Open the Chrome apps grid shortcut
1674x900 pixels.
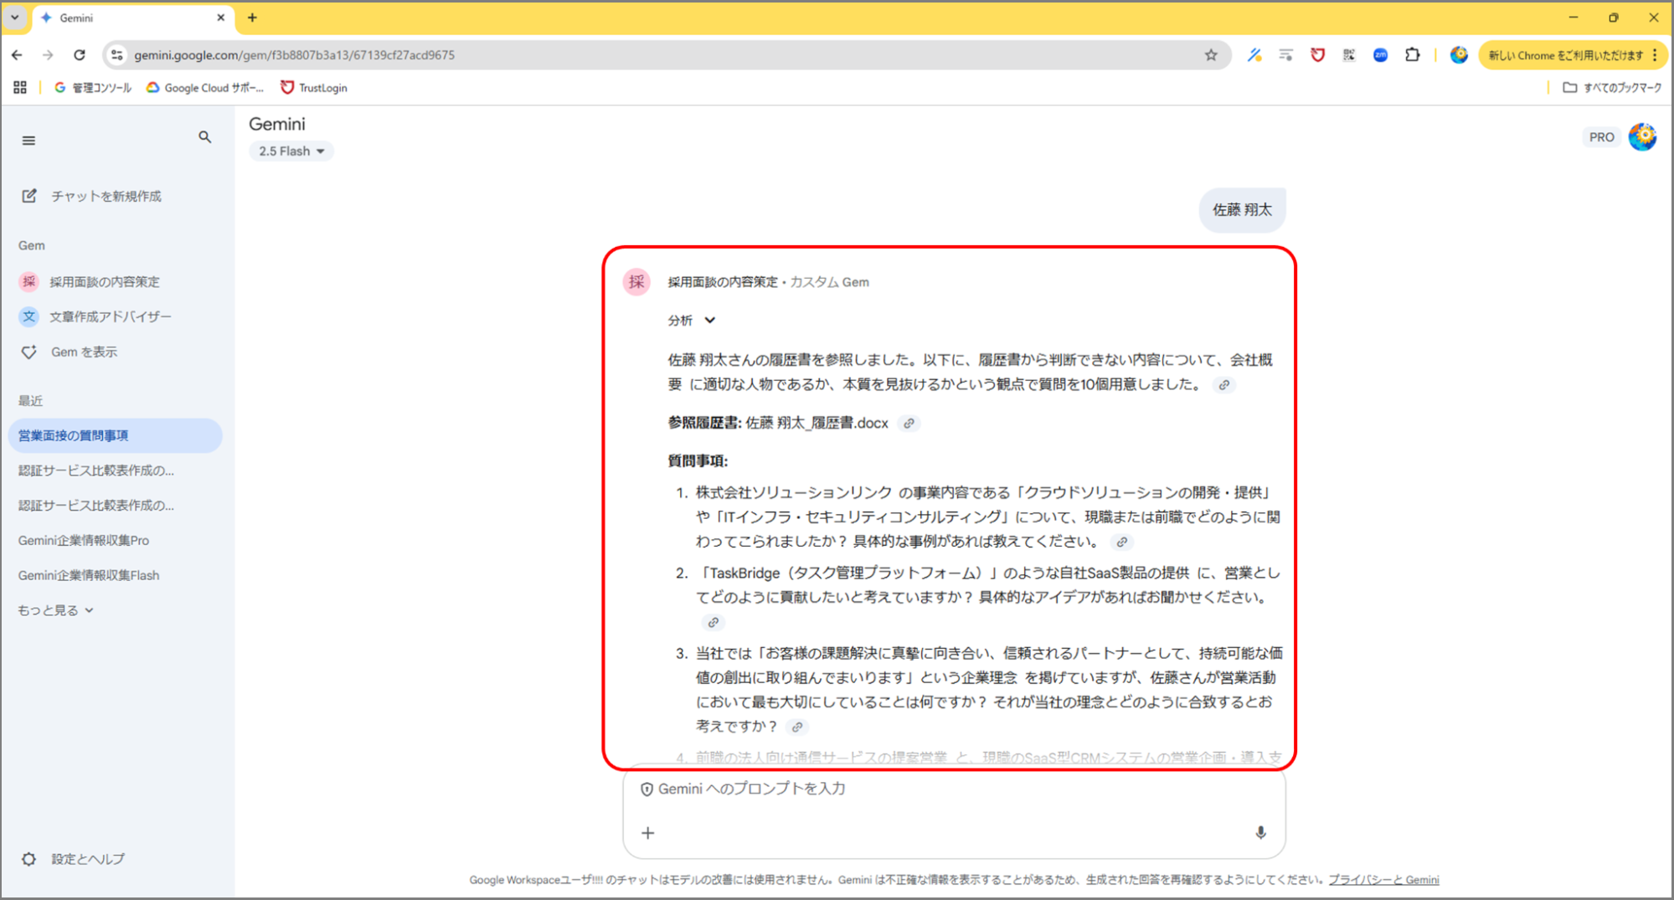[x=20, y=87]
